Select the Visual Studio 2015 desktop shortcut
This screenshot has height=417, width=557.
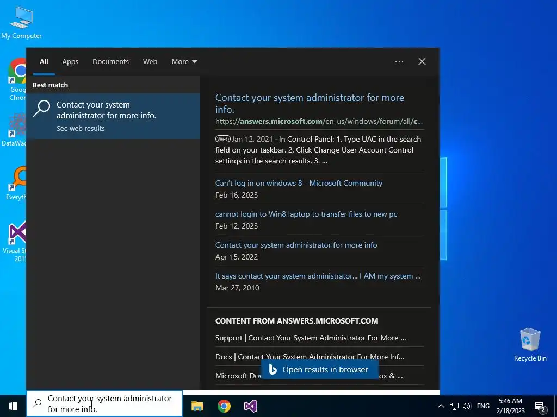15,242
